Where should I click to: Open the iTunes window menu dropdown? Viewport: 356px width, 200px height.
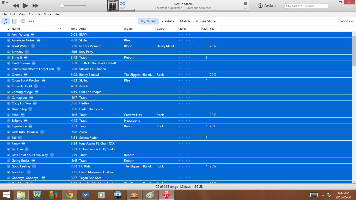point(4,3)
